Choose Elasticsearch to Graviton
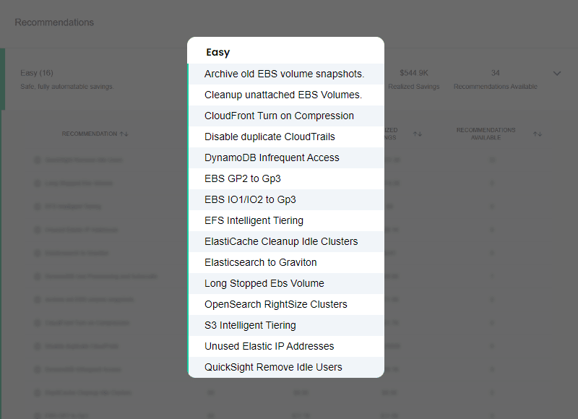Screen dimensions: 578x419 coord(261,262)
